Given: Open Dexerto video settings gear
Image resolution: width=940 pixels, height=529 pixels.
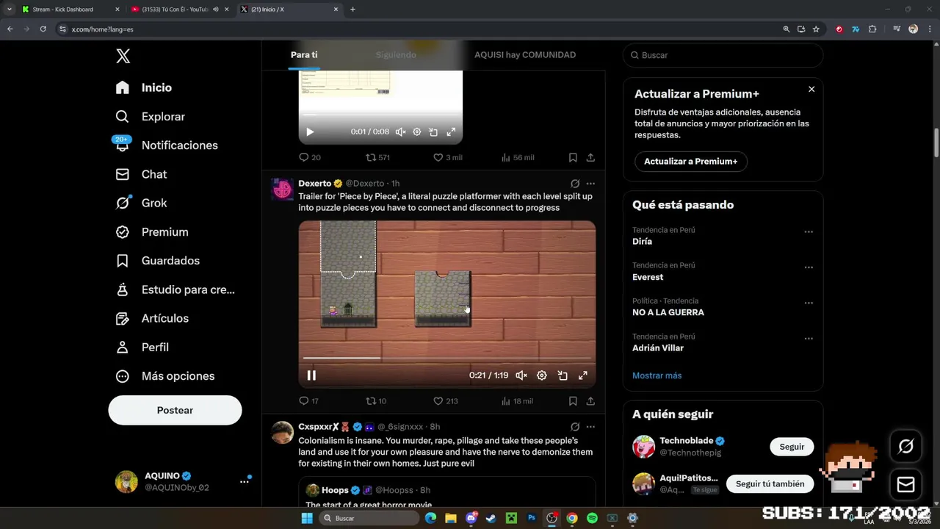Looking at the screenshot, I should point(542,375).
